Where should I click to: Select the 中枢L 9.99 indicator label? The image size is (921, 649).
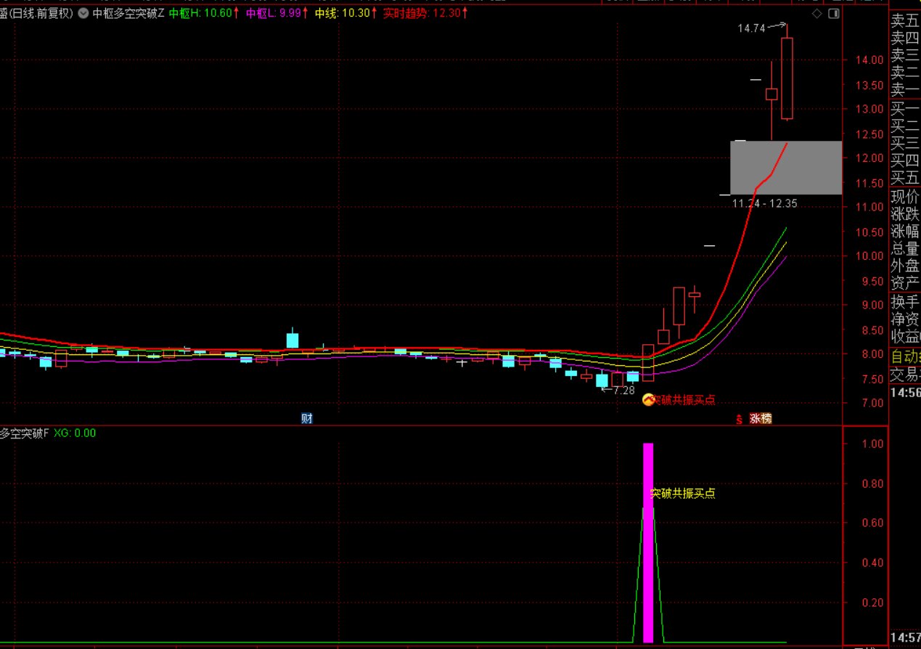[x=277, y=13]
